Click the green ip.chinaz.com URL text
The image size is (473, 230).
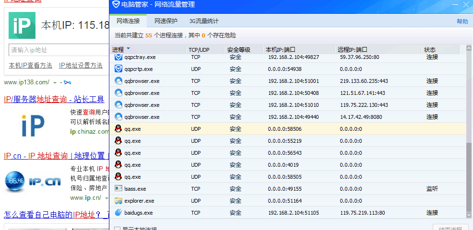point(89,131)
